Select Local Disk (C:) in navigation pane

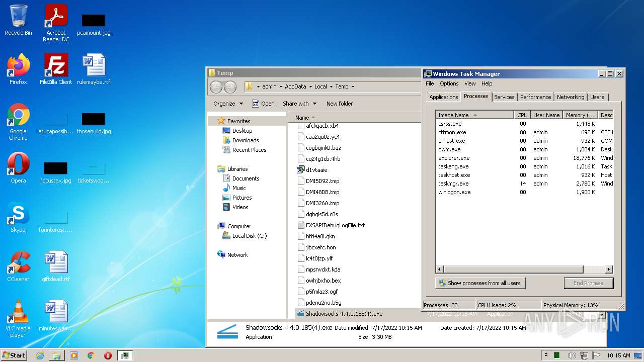click(249, 236)
